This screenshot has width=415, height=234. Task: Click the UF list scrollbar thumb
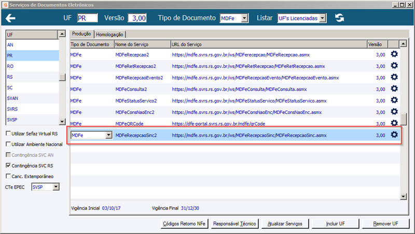tap(62, 77)
